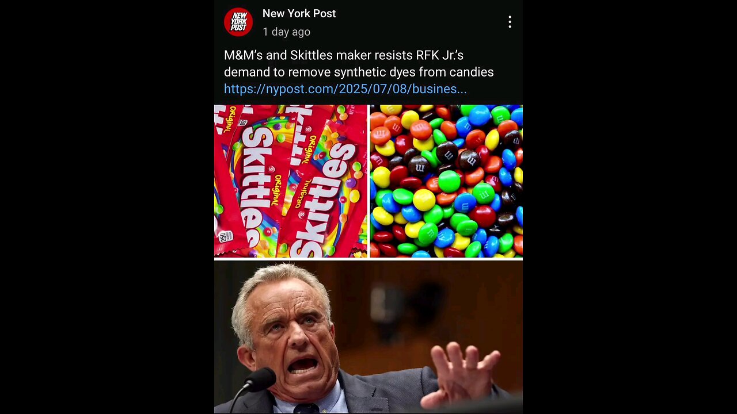Click the '1 day ago' timestamp
Image resolution: width=737 pixels, height=414 pixels.
coord(286,32)
